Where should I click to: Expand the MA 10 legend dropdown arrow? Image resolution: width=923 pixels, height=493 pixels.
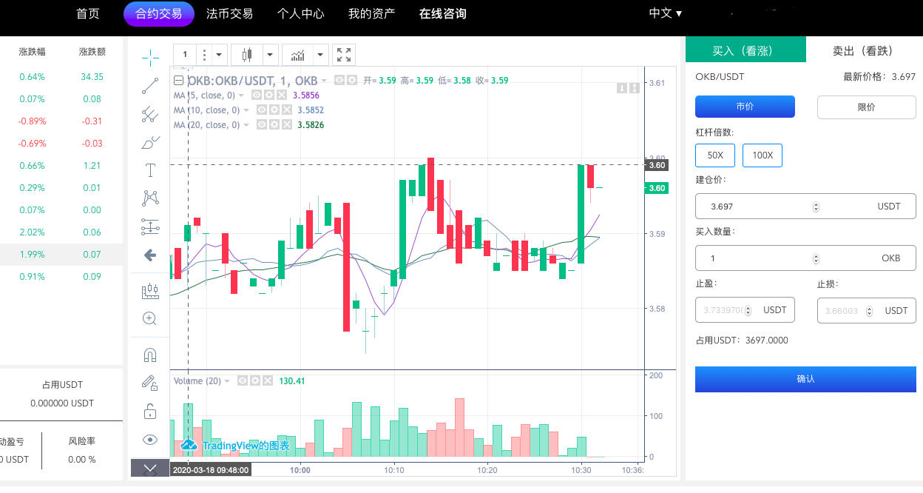click(x=246, y=110)
